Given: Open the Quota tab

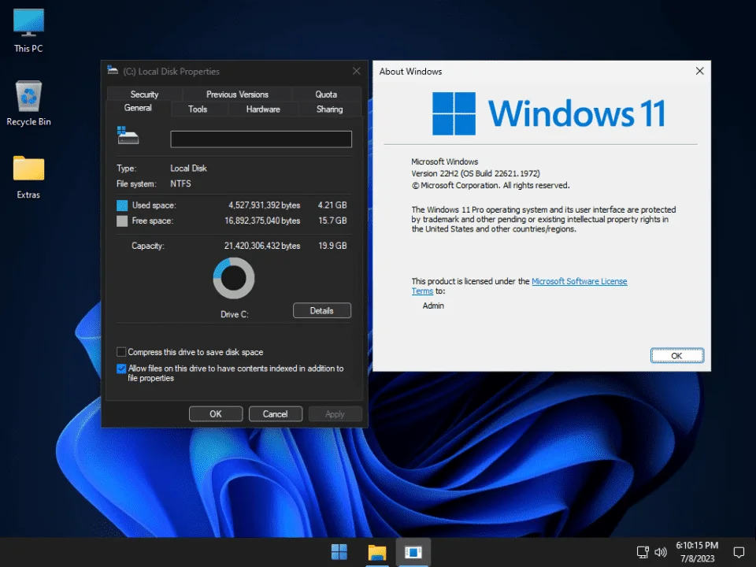Looking at the screenshot, I should coord(326,94).
